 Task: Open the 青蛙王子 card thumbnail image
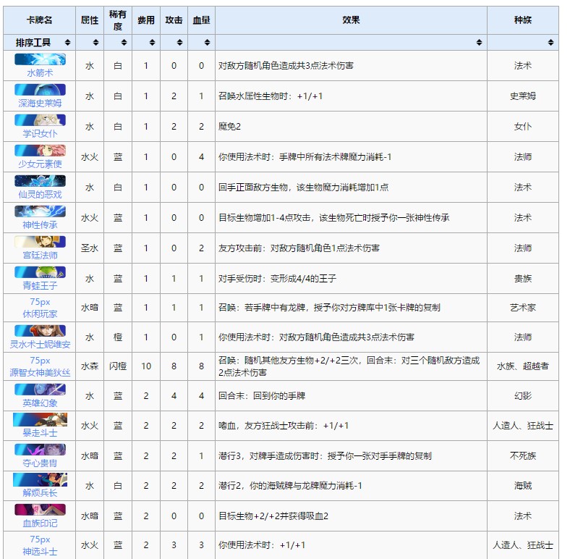[x=40, y=272]
